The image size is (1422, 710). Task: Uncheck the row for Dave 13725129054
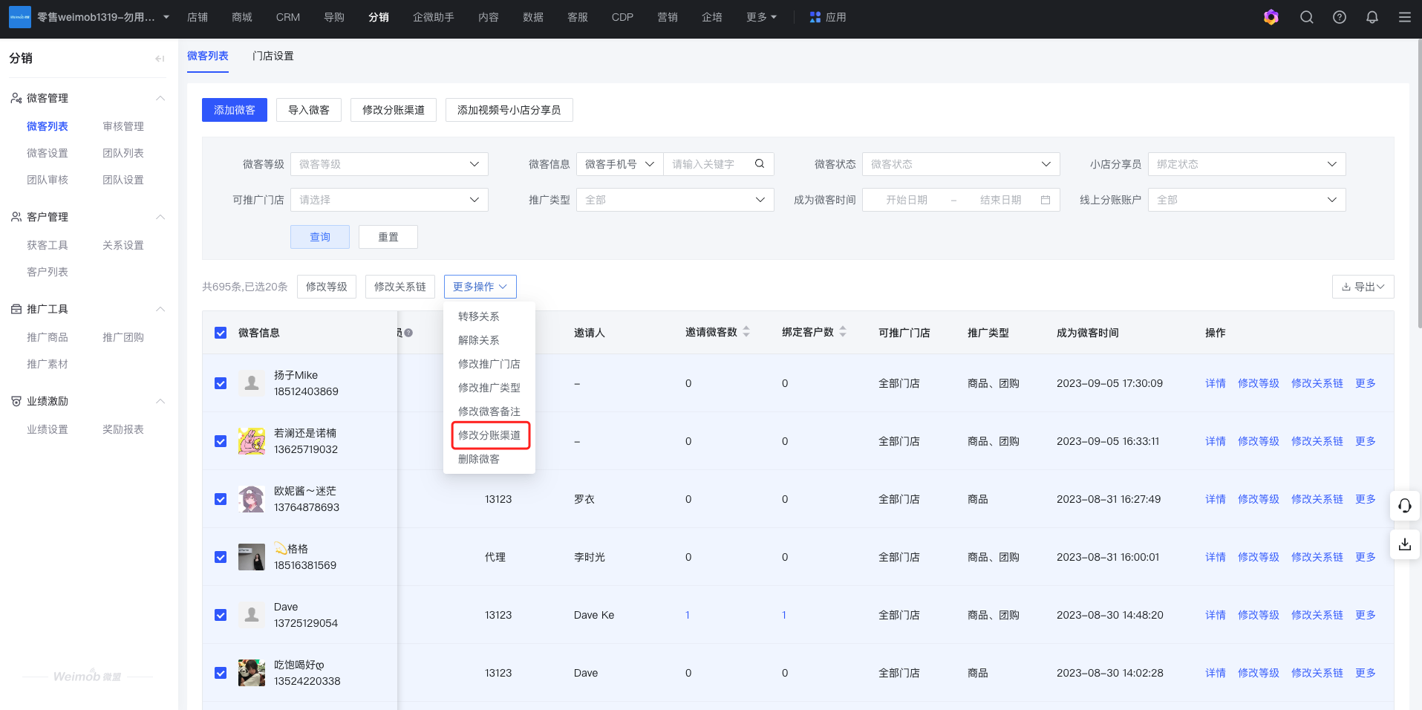[x=221, y=615]
